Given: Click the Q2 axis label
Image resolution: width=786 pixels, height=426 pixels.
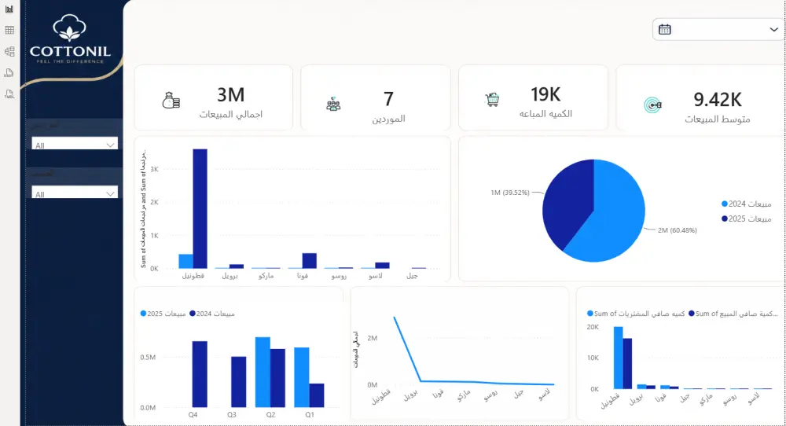Looking at the screenshot, I should tap(270, 414).
